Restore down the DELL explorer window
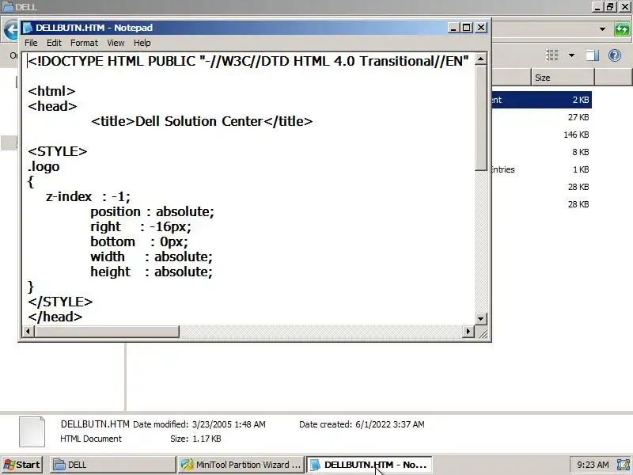 (x=610, y=7)
